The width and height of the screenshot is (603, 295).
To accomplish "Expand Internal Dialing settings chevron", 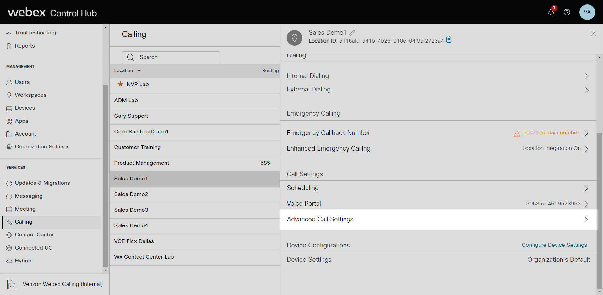I will coord(587,76).
